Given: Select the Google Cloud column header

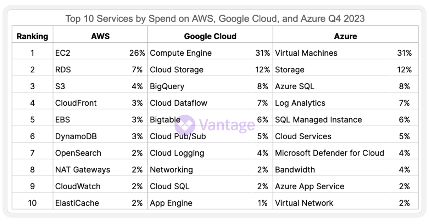Looking at the screenshot, I should [210, 36].
